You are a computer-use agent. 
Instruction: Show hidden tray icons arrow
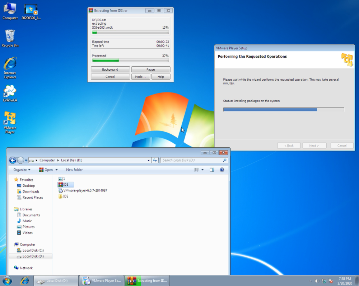[x=310, y=281]
